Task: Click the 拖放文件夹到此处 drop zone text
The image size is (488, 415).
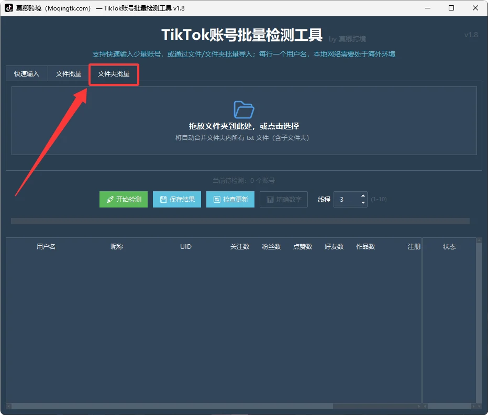Action: (x=243, y=126)
